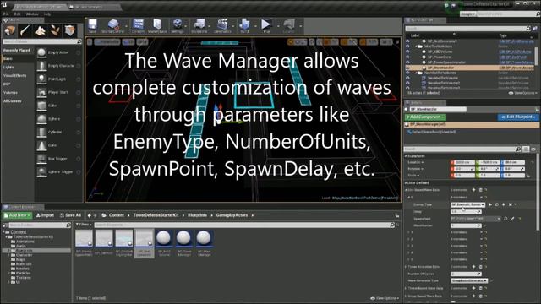Add element to Unit Based Wave Data

pyautogui.click(x=473, y=190)
